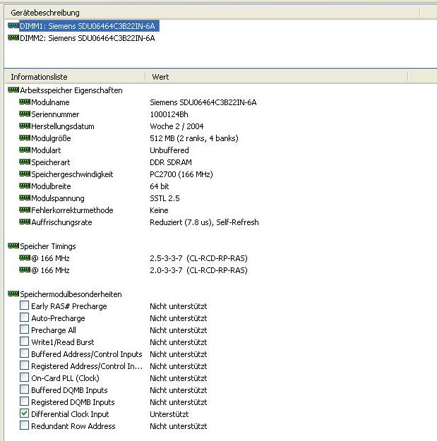Toggle the Early RAS# Precharge checkbox
The image size is (437, 441).
coord(24,306)
